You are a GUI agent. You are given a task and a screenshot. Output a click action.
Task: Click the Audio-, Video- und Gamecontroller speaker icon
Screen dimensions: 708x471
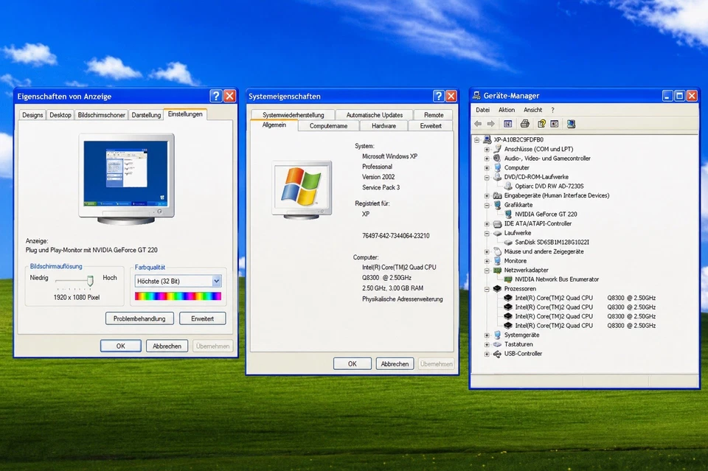coord(497,158)
